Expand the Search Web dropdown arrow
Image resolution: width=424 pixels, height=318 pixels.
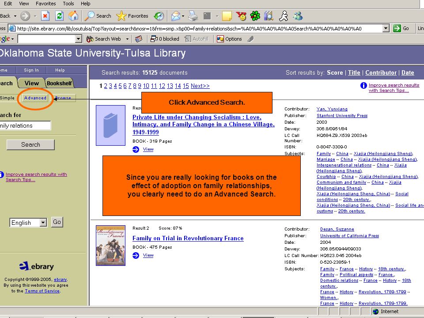pos(127,39)
